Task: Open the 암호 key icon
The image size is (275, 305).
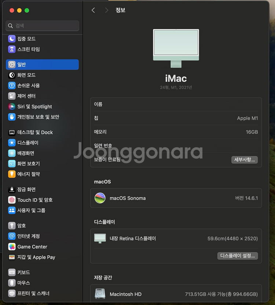Action: [12, 226]
